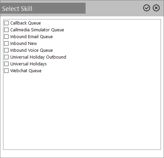Click the Callmedia Simulator Queue label
Image resolution: width=164 pixels, height=158 pixels.
(37, 30)
